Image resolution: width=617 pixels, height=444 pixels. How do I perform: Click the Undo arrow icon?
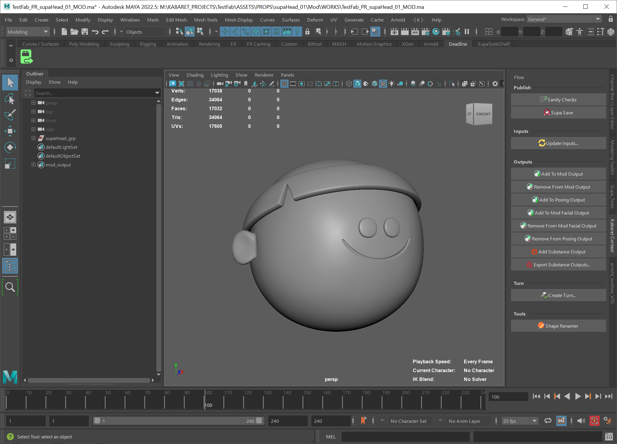click(95, 32)
